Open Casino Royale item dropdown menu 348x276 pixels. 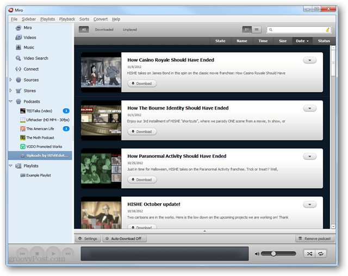309,60
